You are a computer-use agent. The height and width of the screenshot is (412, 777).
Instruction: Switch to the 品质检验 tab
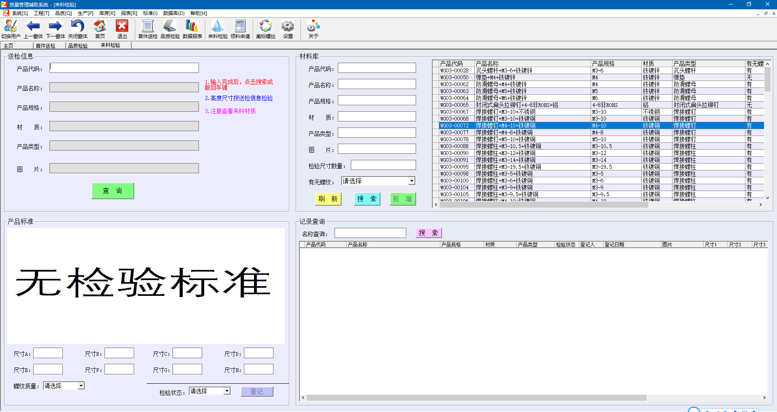[81, 46]
